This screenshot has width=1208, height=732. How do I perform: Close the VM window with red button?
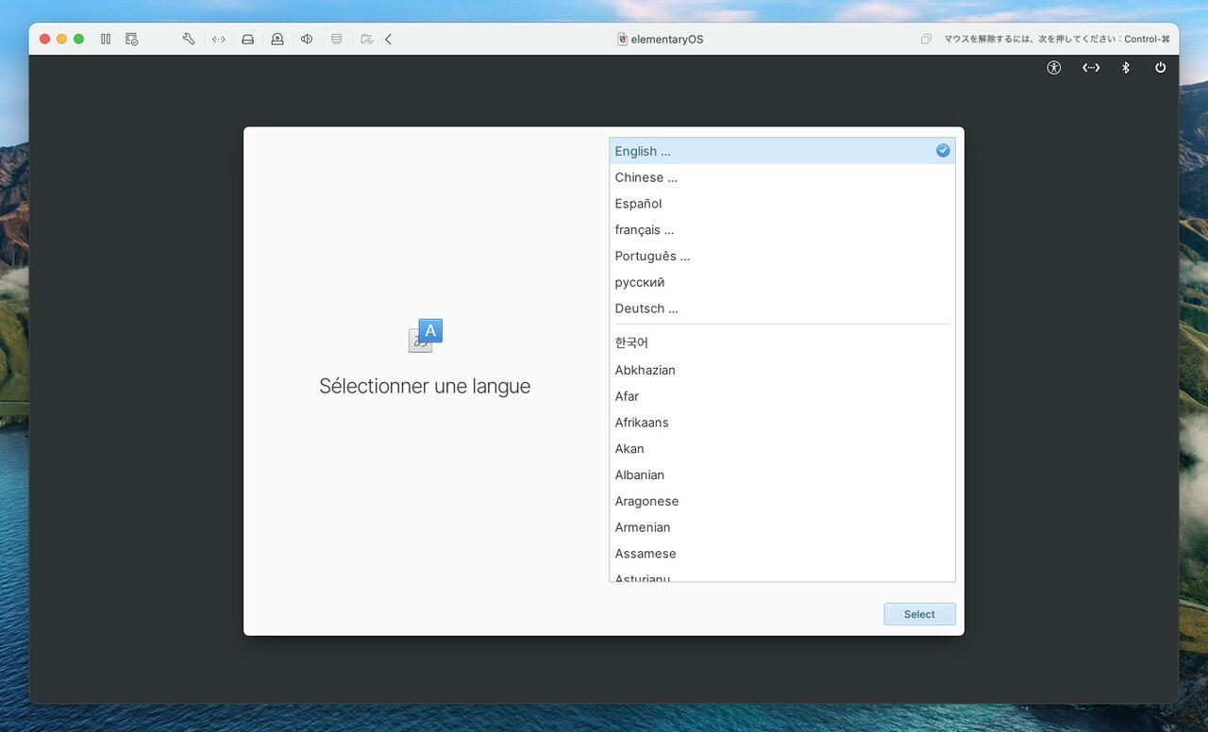[x=45, y=39]
